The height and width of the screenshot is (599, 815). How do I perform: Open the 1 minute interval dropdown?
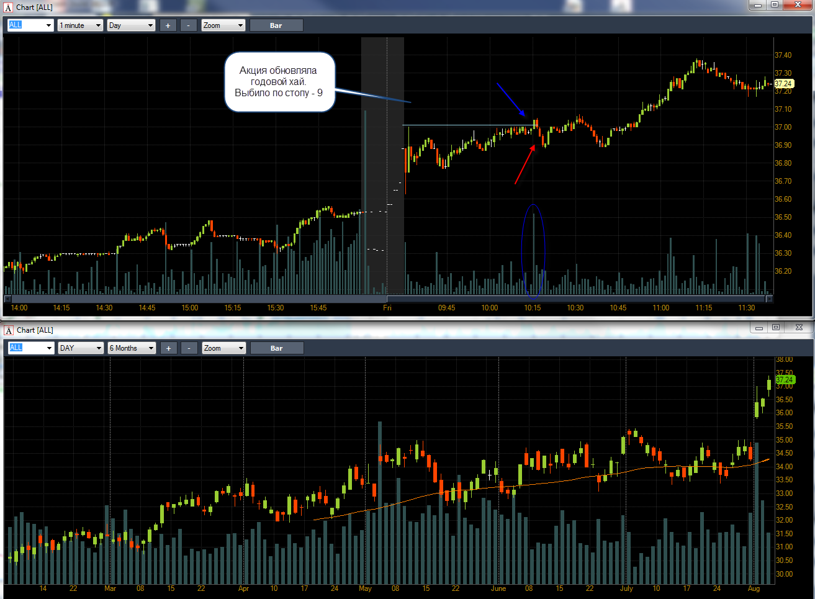pyautogui.click(x=80, y=25)
